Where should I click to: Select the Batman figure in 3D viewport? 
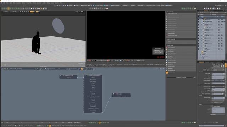click(x=37, y=42)
